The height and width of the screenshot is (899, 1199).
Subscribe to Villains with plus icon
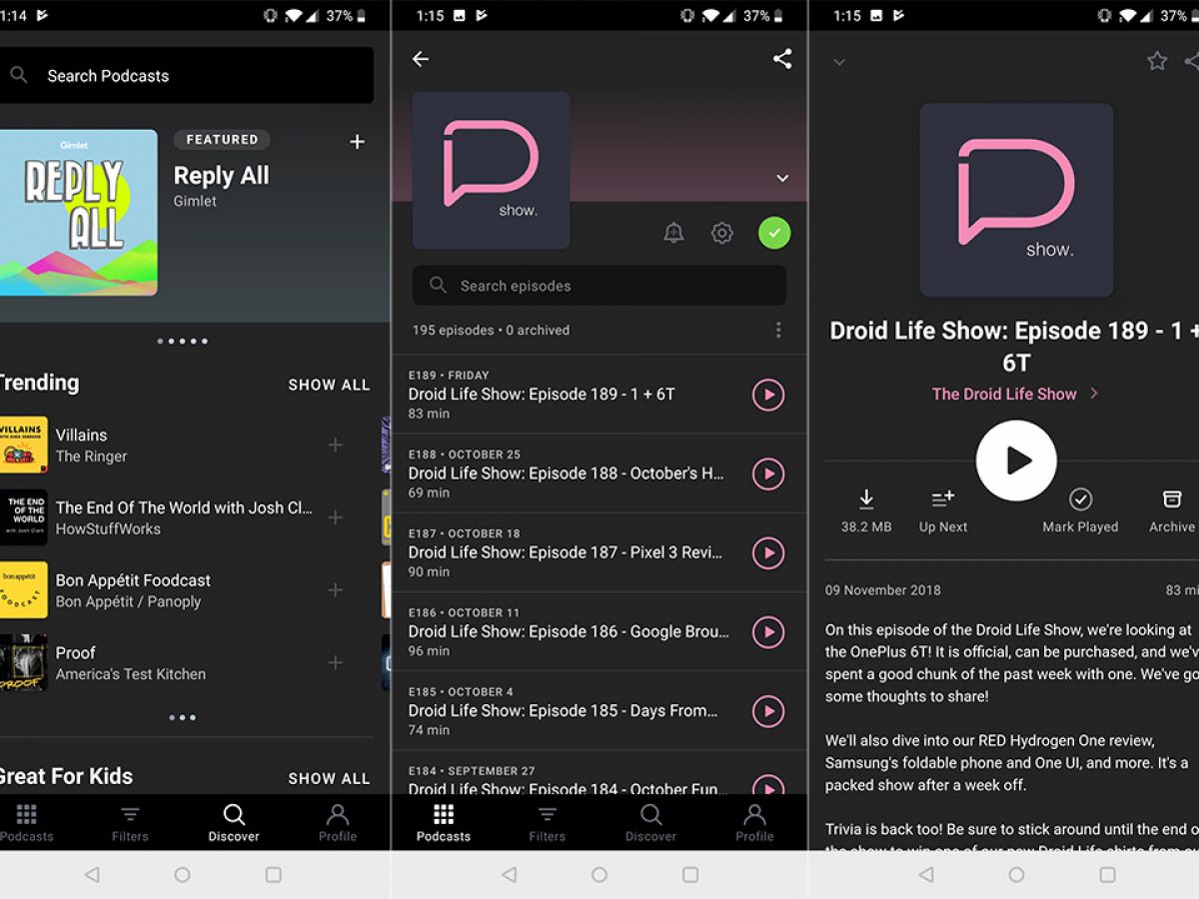(x=336, y=445)
